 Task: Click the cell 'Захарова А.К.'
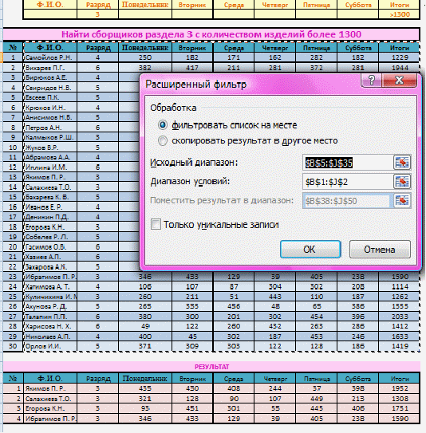pos(50,266)
